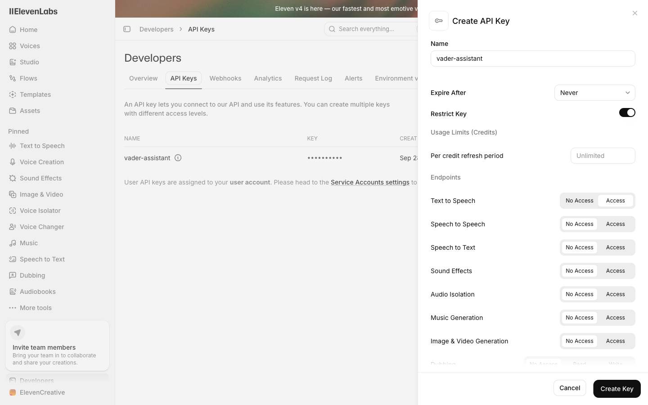This screenshot has height=405, width=648.
Task: Grant Access for Music Generation endpoint
Action: click(615, 318)
